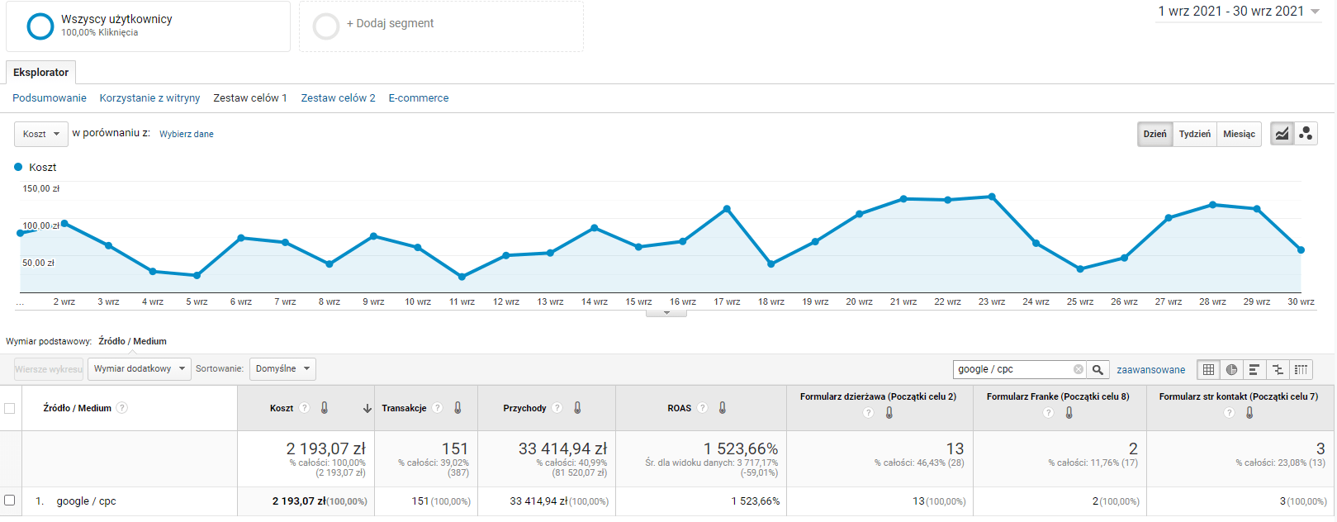The image size is (1337, 522).
Task: Switch to the pivot table view
Action: [1301, 369]
